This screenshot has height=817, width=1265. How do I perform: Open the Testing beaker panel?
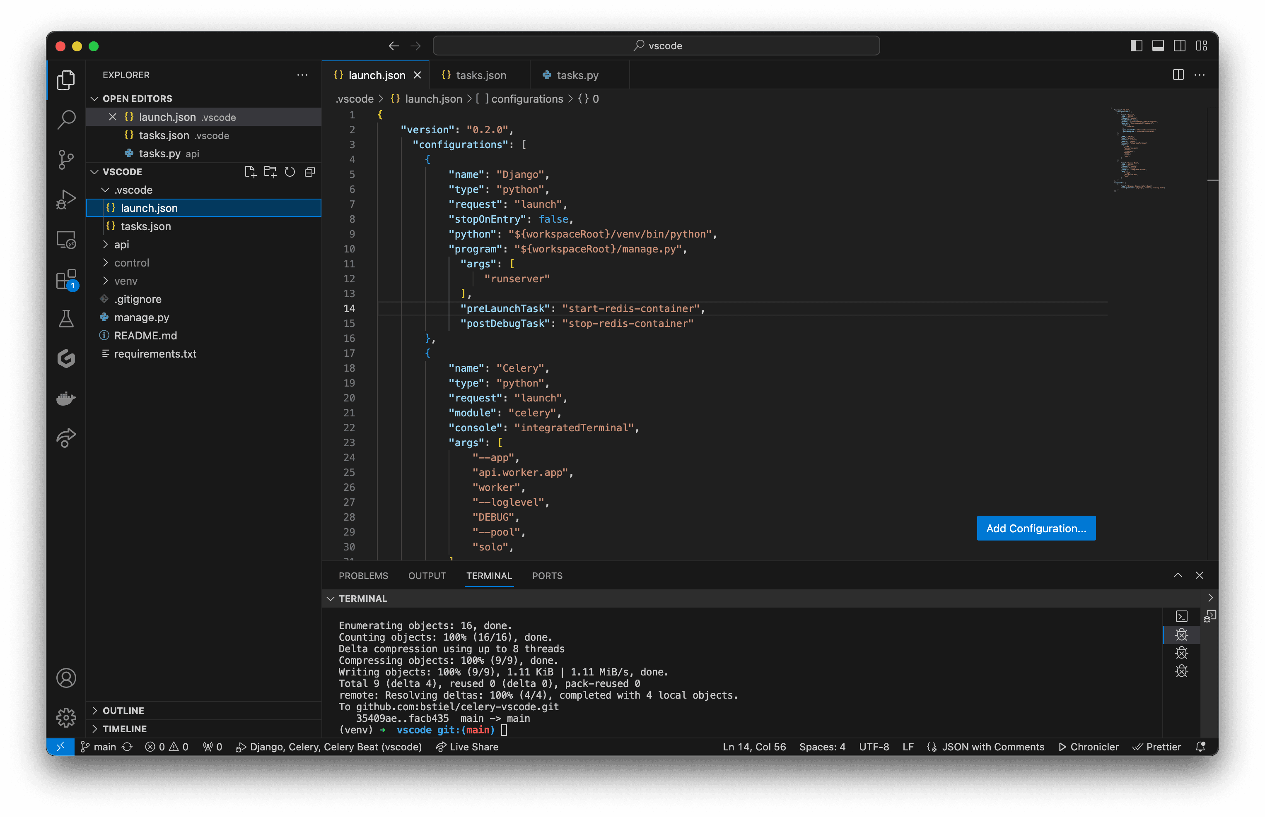pyautogui.click(x=66, y=318)
